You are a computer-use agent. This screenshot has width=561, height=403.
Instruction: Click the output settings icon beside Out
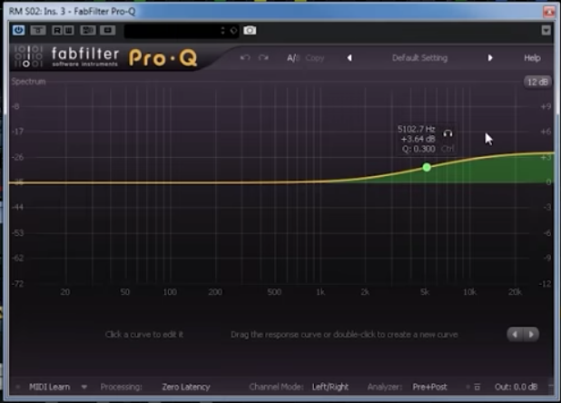[x=477, y=387]
